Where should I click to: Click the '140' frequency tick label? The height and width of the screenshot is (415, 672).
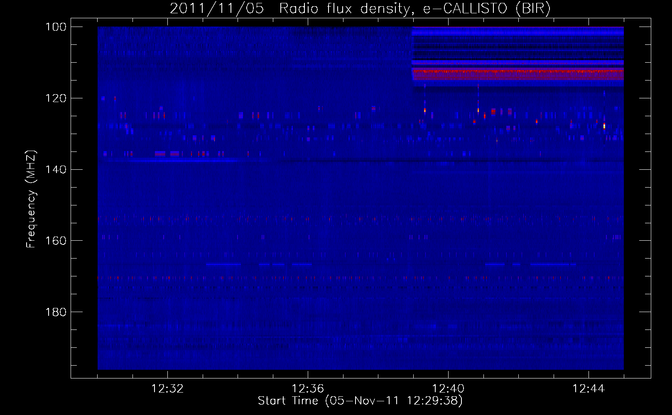pos(56,169)
